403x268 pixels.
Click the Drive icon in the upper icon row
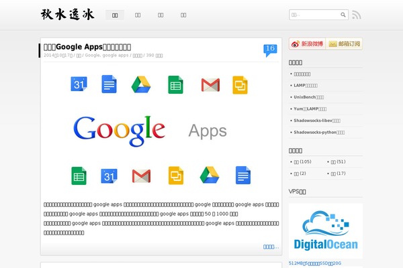(141, 84)
